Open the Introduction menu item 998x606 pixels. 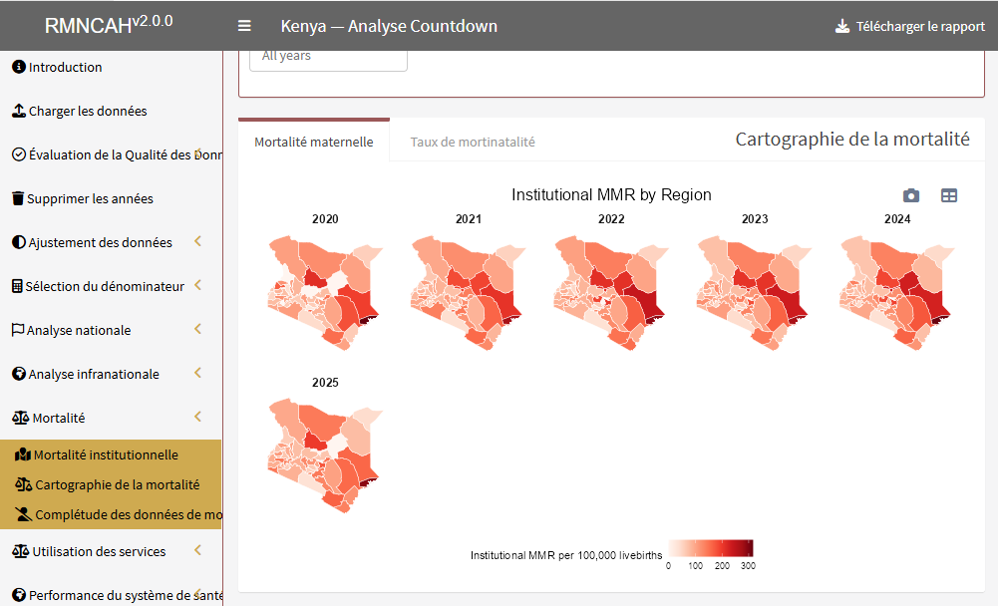(112, 66)
